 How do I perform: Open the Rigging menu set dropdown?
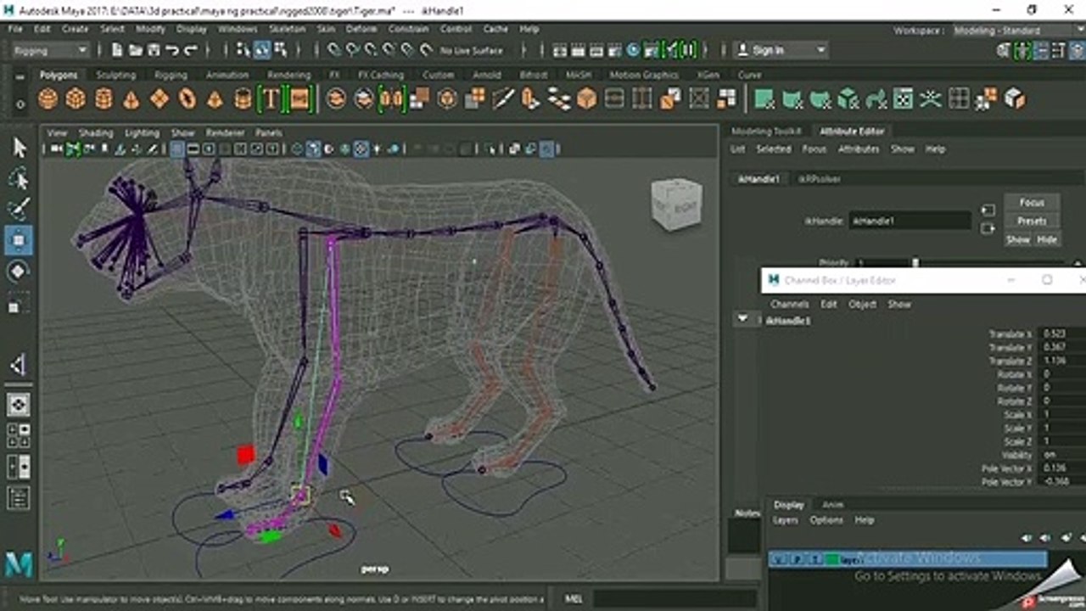coord(49,50)
